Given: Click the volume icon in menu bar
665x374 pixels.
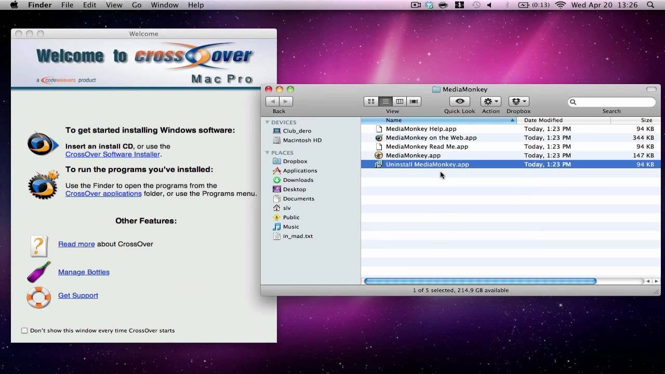Looking at the screenshot, I should 489,5.
